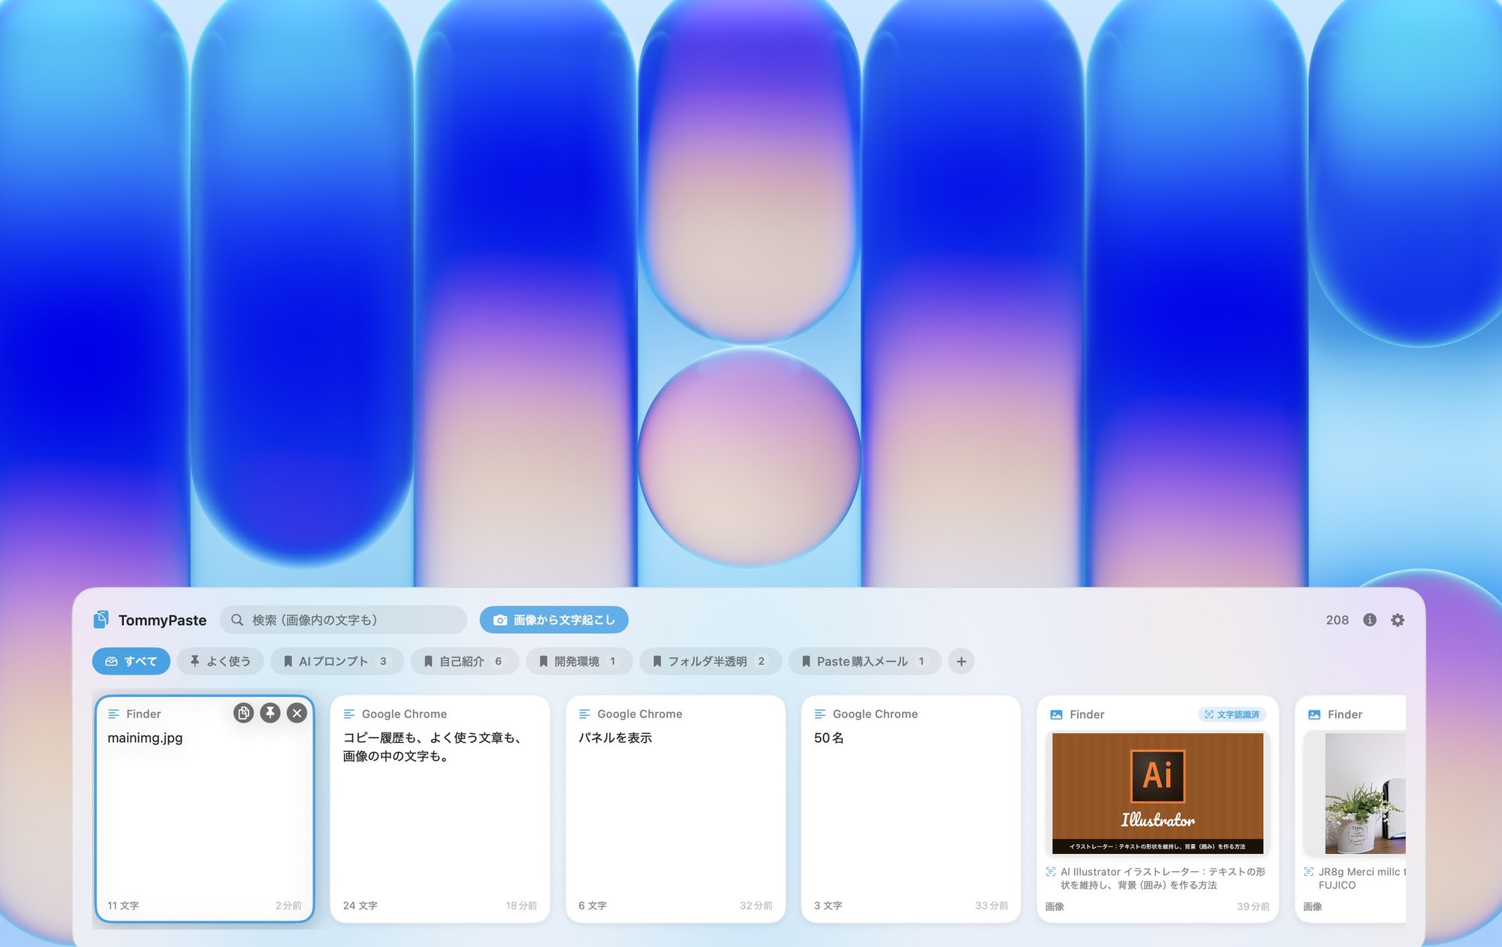Click the 18分前 timestamp
This screenshot has width=1502, height=947.
tap(521, 906)
